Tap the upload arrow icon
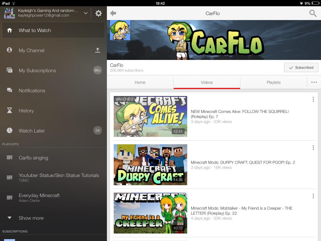The height and width of the screenshot is (241, 321). (x=98, y=50)
